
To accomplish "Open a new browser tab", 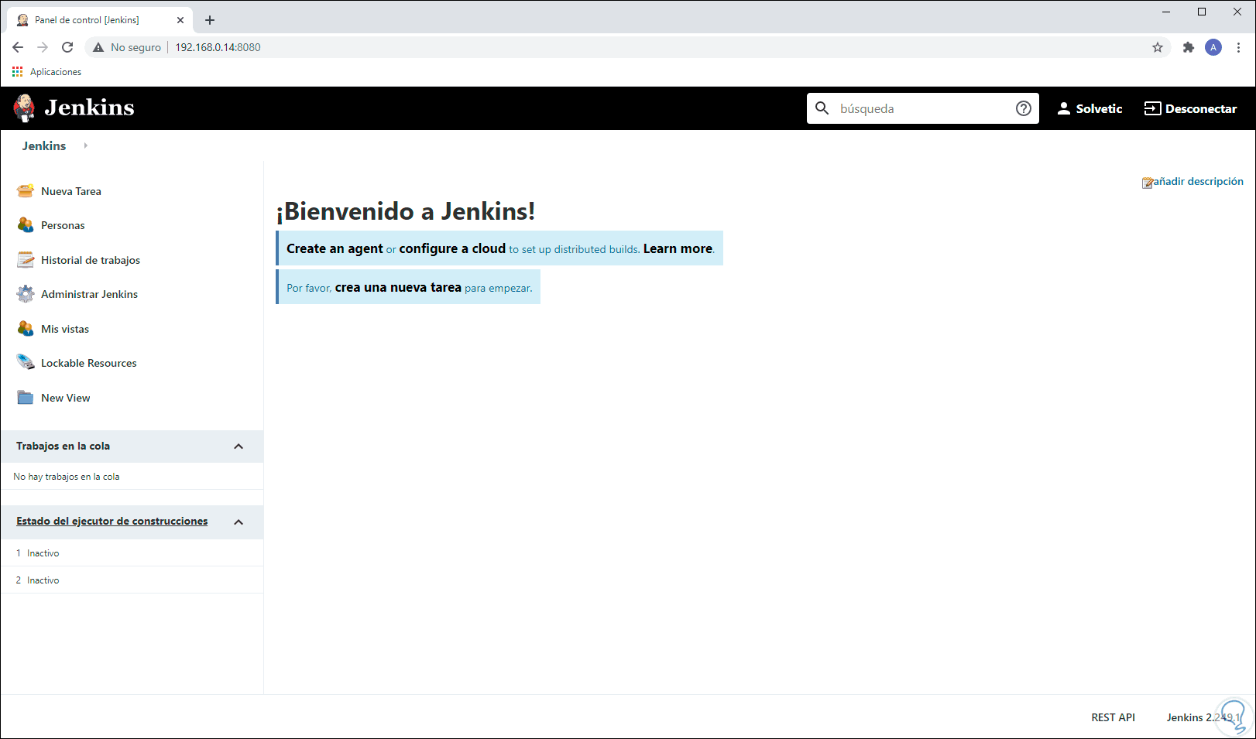I will coord(210,20).
